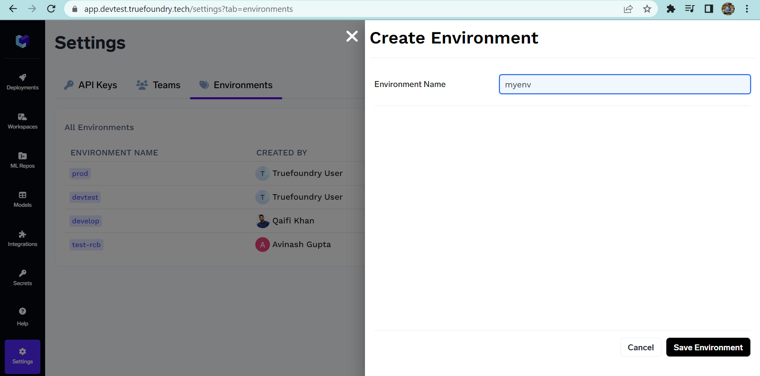Click the Avinash Gupta name
Viewport: 760px width, 376px height.
302,244
